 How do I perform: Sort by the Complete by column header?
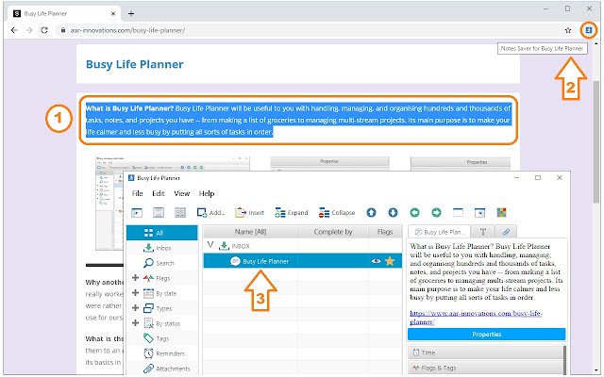(x=333, y=232)
